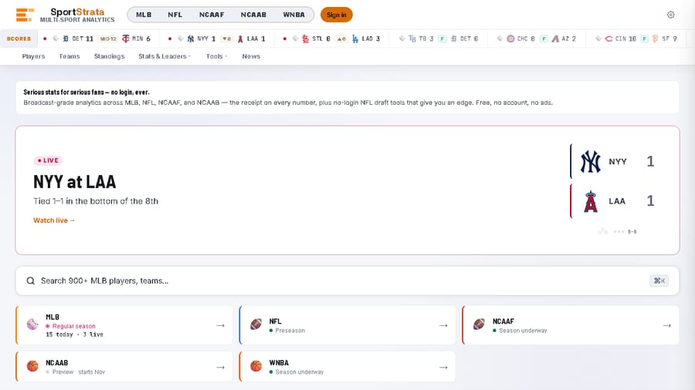Click the arrow on the NFL card
Viewport: 695px width, 390px height.
pos(443,325)
